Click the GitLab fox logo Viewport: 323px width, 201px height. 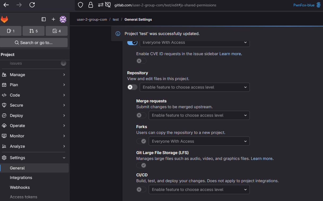pyautogui.click(x=5, y=19)
